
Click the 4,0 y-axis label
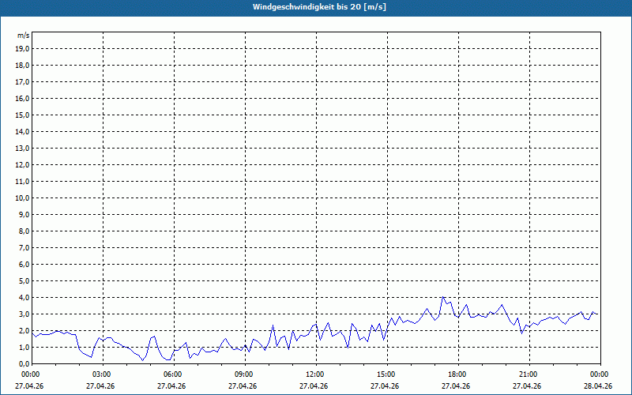click(24, 298)
